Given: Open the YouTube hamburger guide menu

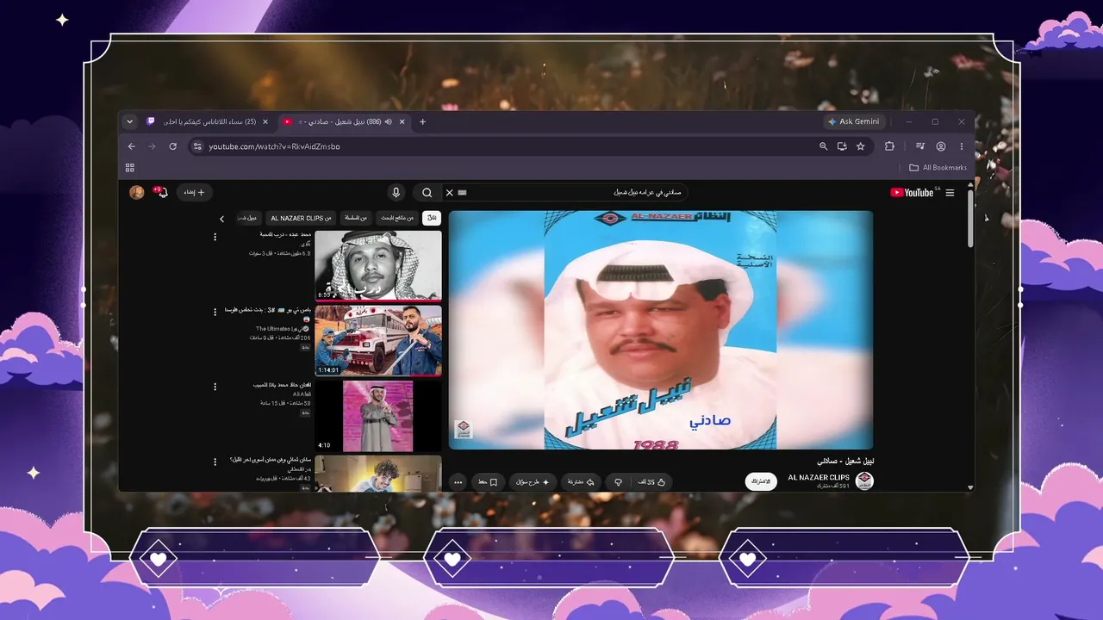Looking at the screenshot, I should tap(950, 193).
